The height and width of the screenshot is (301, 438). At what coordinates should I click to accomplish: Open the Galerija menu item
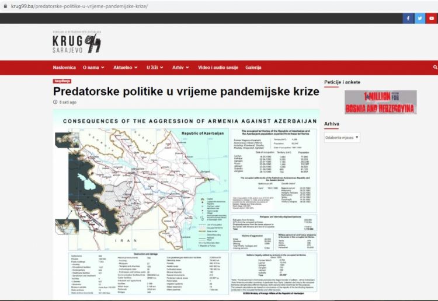253,68
